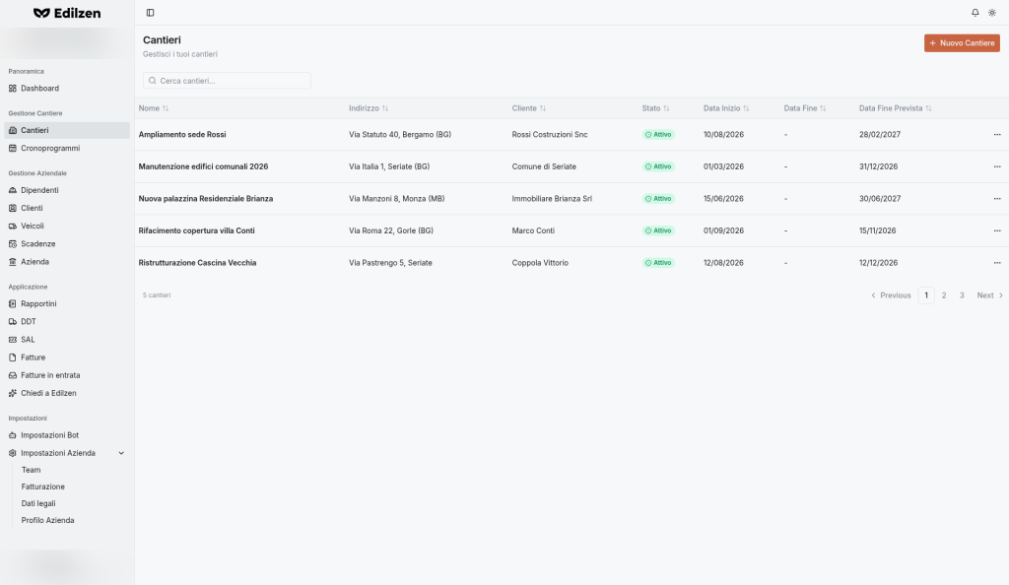Toggle the sidebar panel icon
The image size is (1009, 585).
(x=150, y=13)
